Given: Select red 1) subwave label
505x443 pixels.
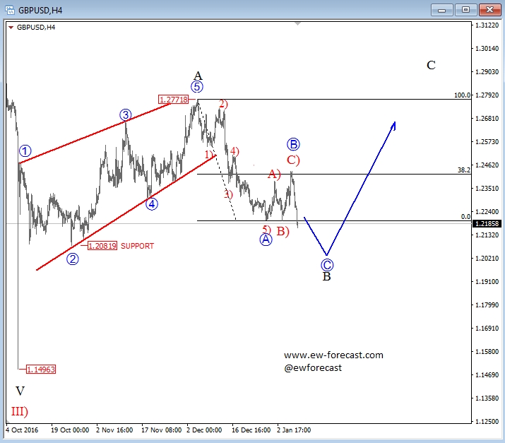Looking at the screenshot, I should point(209,154).
